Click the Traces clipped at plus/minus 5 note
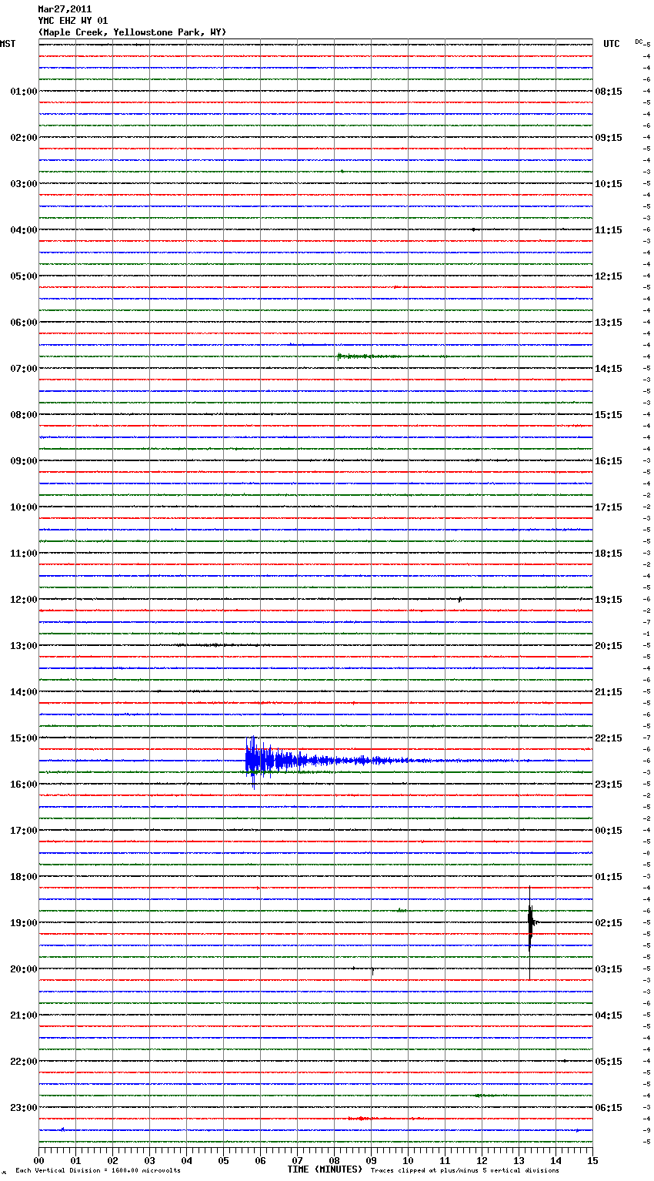 point(465,1171)
